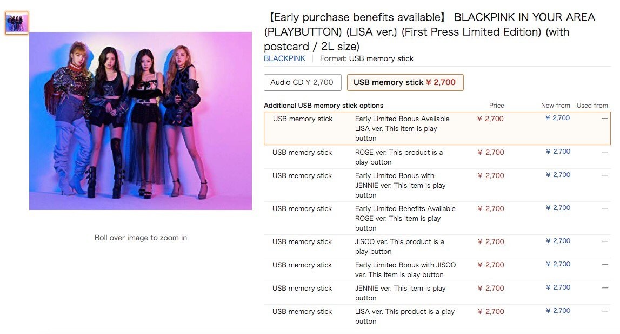The width and height of the screenshot is (620, 334).
Task: Select the Audio CD ¥ 2,700 format
Action: [302, 82]
